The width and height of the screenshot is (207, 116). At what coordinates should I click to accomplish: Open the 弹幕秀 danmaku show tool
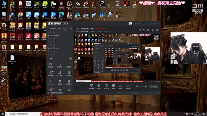coord(60,82)
